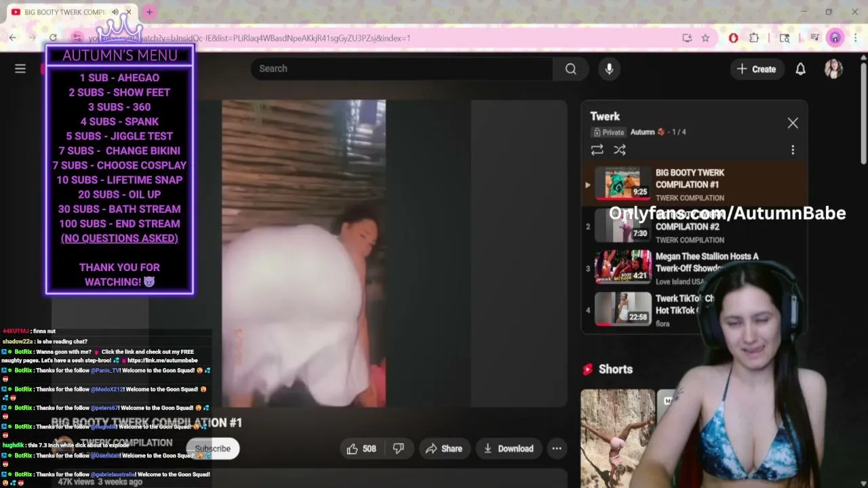868x488 pixels.
Task: Like the video with thumbs-up 508
Action: tap(361, 449)
